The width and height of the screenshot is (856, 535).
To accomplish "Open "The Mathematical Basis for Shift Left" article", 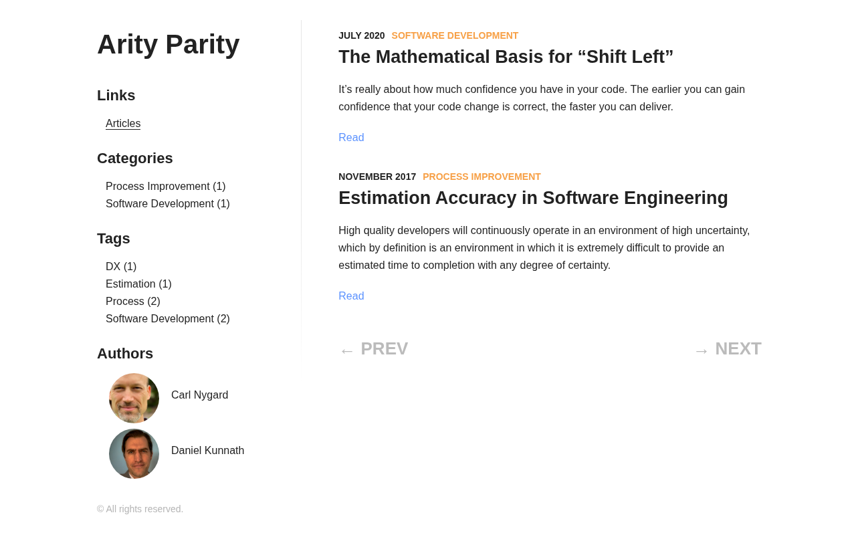I will coord(506,57).
